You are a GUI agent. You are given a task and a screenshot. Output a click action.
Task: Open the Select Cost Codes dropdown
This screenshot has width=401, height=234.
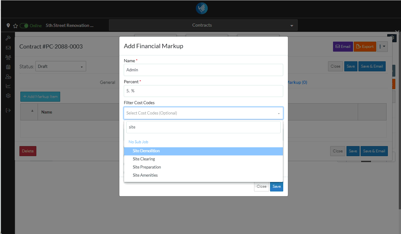point(203,113)
